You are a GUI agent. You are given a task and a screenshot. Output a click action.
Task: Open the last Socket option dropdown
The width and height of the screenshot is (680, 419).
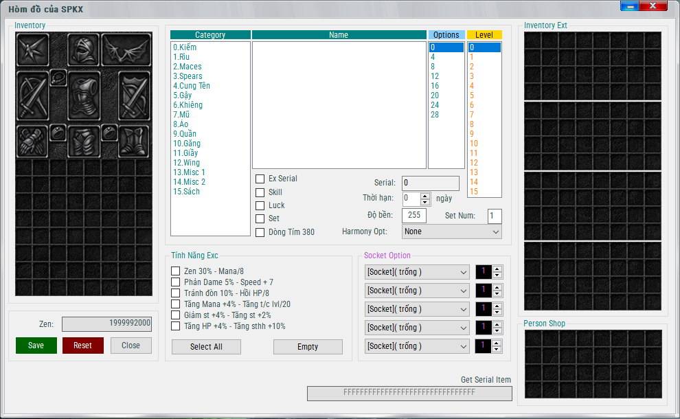tap(417, 346)
